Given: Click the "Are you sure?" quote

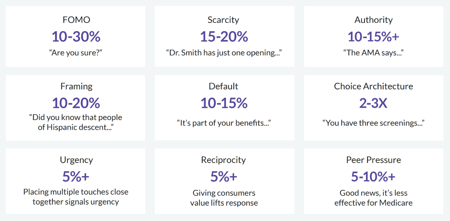Looking at the screenshot, I should pyautogui.click(x=76, y=53).
